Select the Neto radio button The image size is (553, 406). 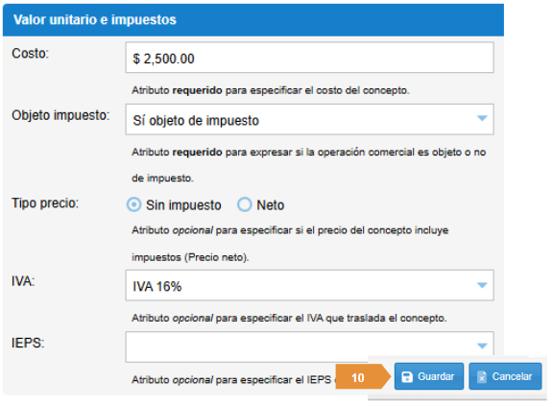click(245, 204)
